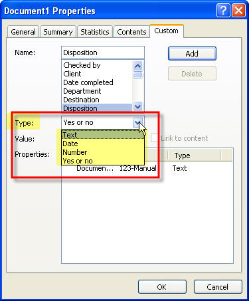Switch to the General tab

[23, 32]
